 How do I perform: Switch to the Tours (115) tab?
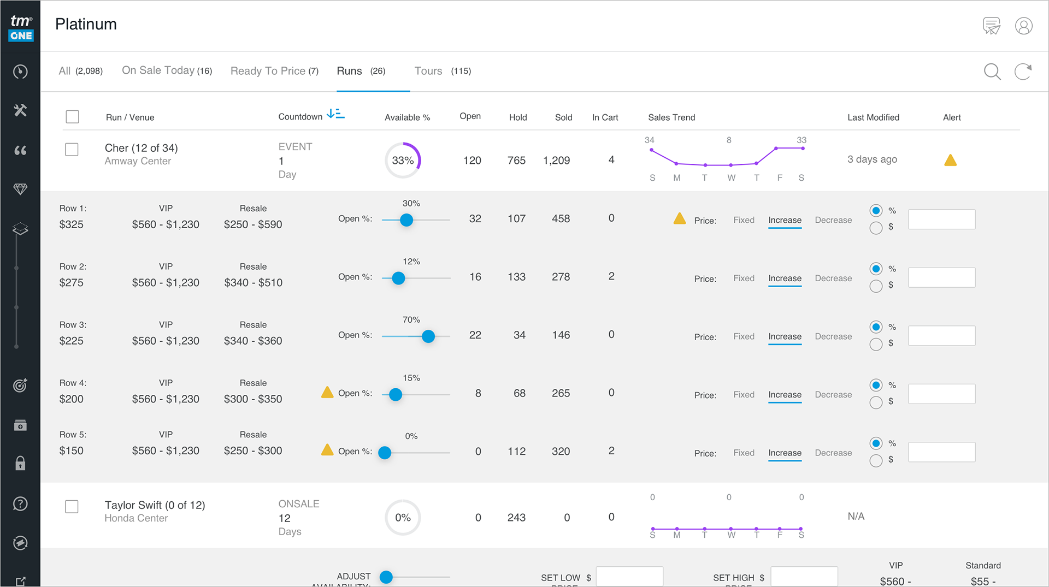coord(443,71)
